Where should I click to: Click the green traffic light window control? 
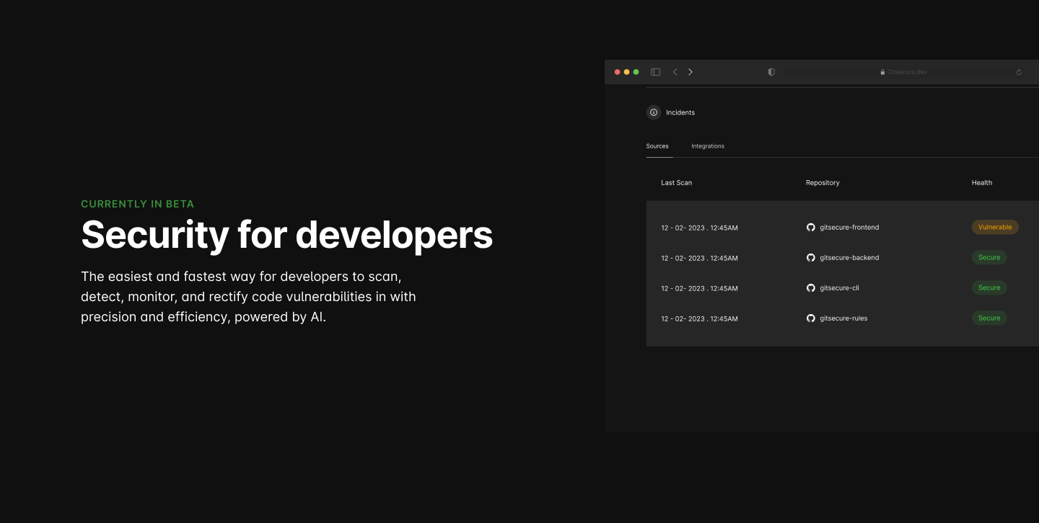pos(636,72)
